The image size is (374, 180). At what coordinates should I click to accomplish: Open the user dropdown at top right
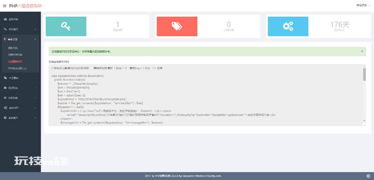[x=363, y=5]
